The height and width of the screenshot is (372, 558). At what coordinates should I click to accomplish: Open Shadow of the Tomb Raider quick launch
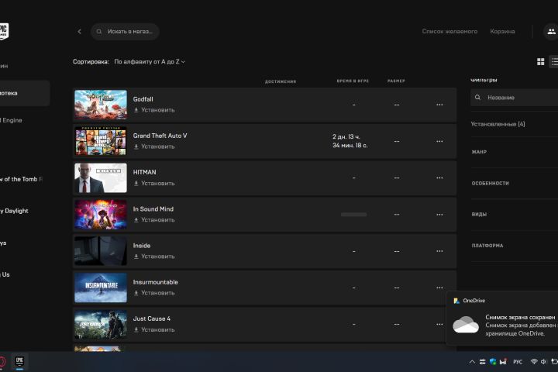tap(21, 179)
